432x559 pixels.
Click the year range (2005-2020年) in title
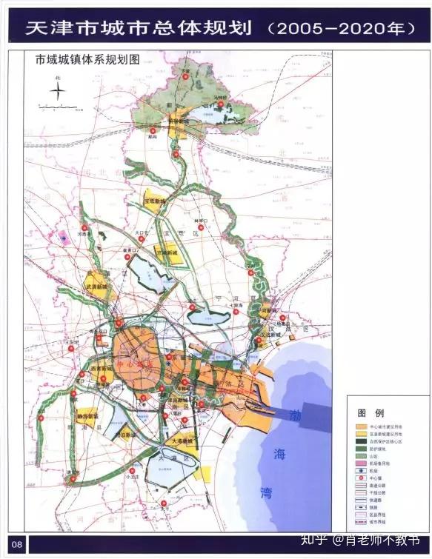pyautogui.click(x=341, y=29)
